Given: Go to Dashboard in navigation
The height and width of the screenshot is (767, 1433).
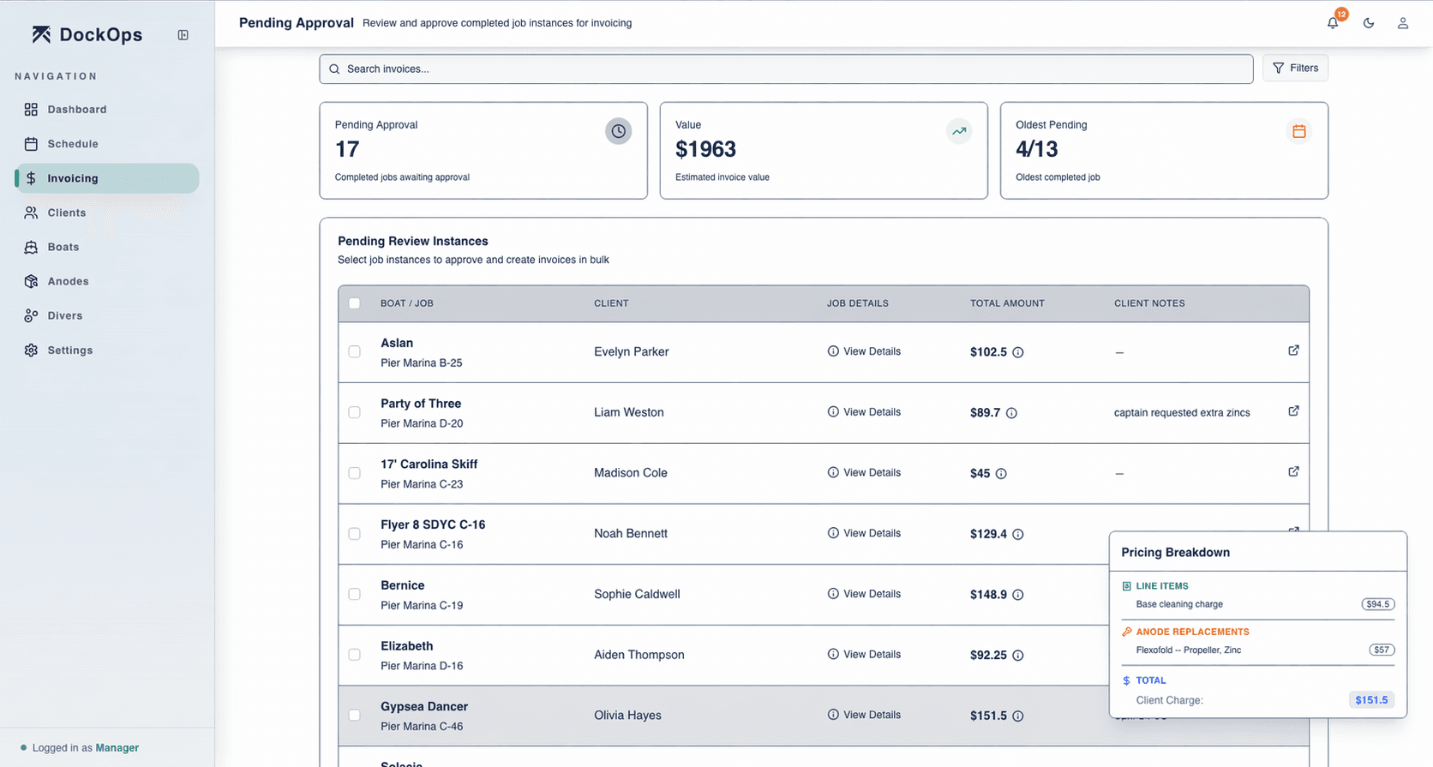Looking at the screenshot, I should (107, 110).
